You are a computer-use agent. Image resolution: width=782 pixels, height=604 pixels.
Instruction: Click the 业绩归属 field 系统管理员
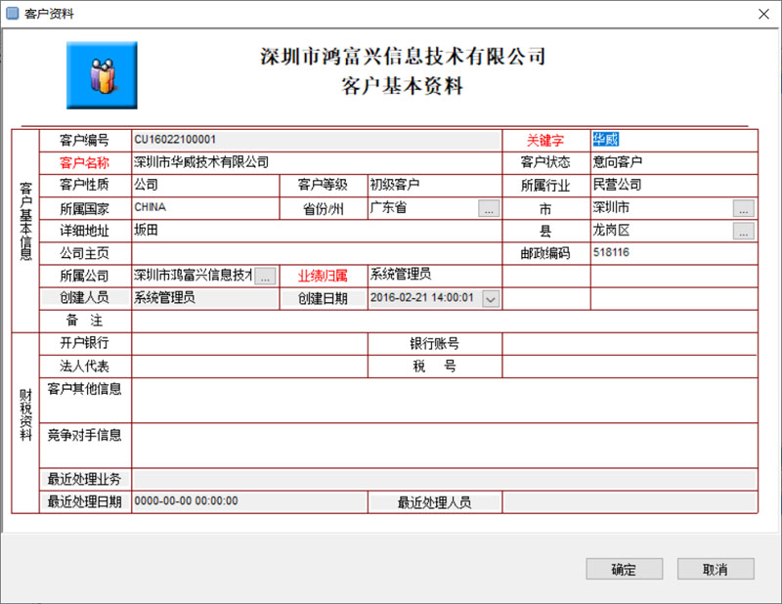[x=435, y=276]
